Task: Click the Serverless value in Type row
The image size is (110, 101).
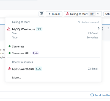Action: pos(92,38)
